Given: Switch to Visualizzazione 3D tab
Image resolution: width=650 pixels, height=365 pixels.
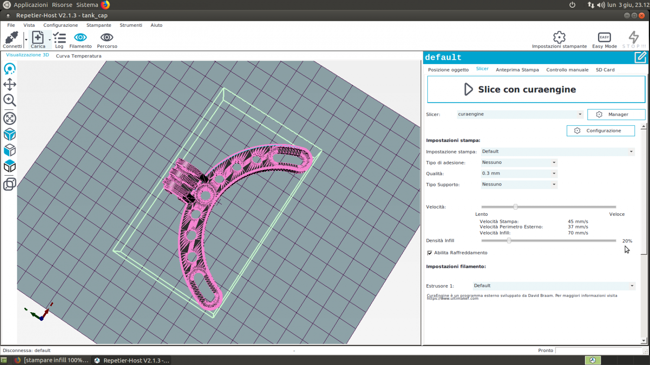Looking at the screenshot, I should pyautogui.click(x=27, y=55).
